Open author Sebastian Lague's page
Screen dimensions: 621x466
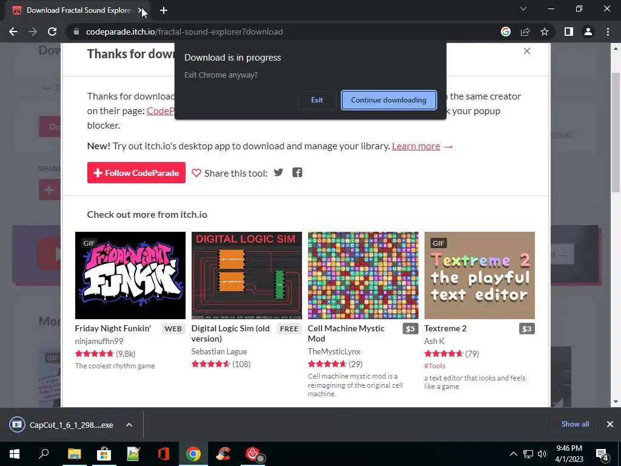point(219,351)
